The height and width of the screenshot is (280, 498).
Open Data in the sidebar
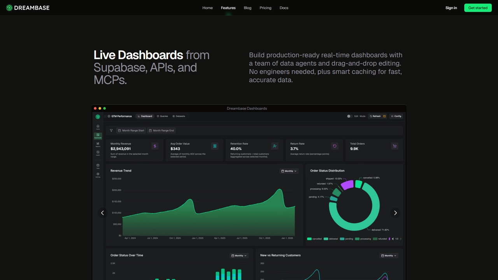tap(98, 166)
